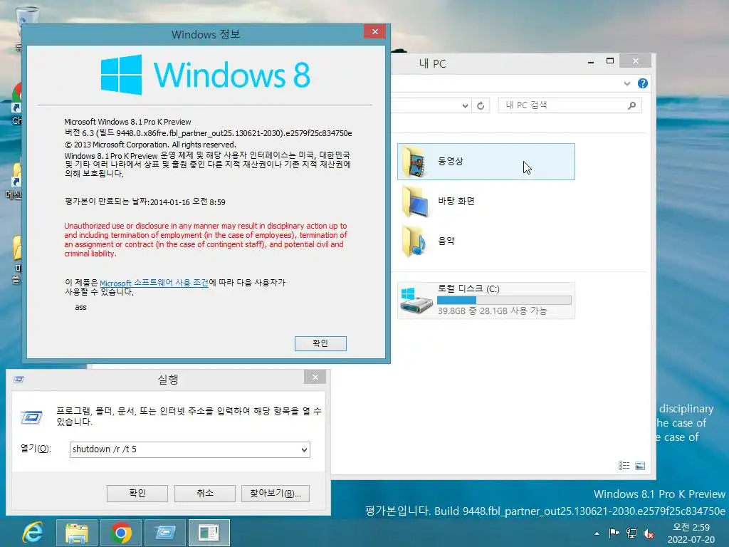
Task: Maximize the 내 PC window
Action: tap(610, 61)
